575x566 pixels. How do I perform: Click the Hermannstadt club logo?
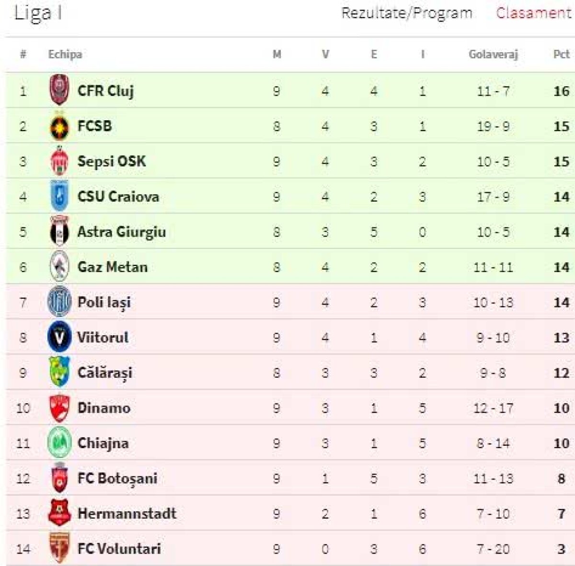tap(59, 513)
